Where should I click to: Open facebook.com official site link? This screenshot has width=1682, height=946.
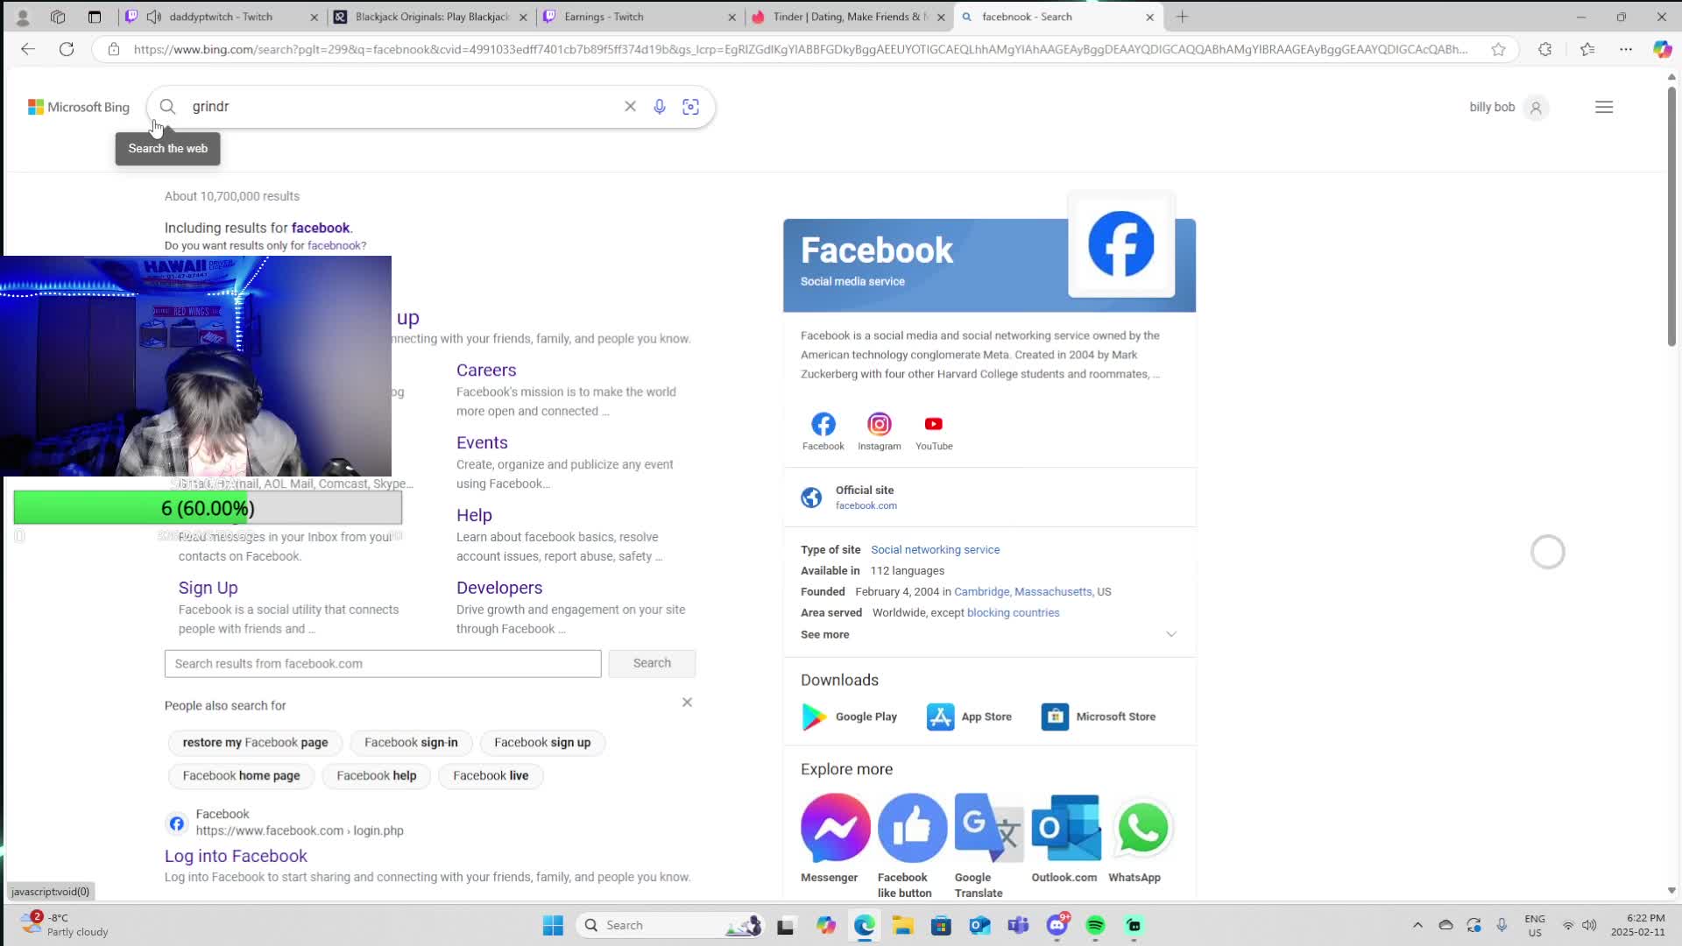click(x=866, y=505)
